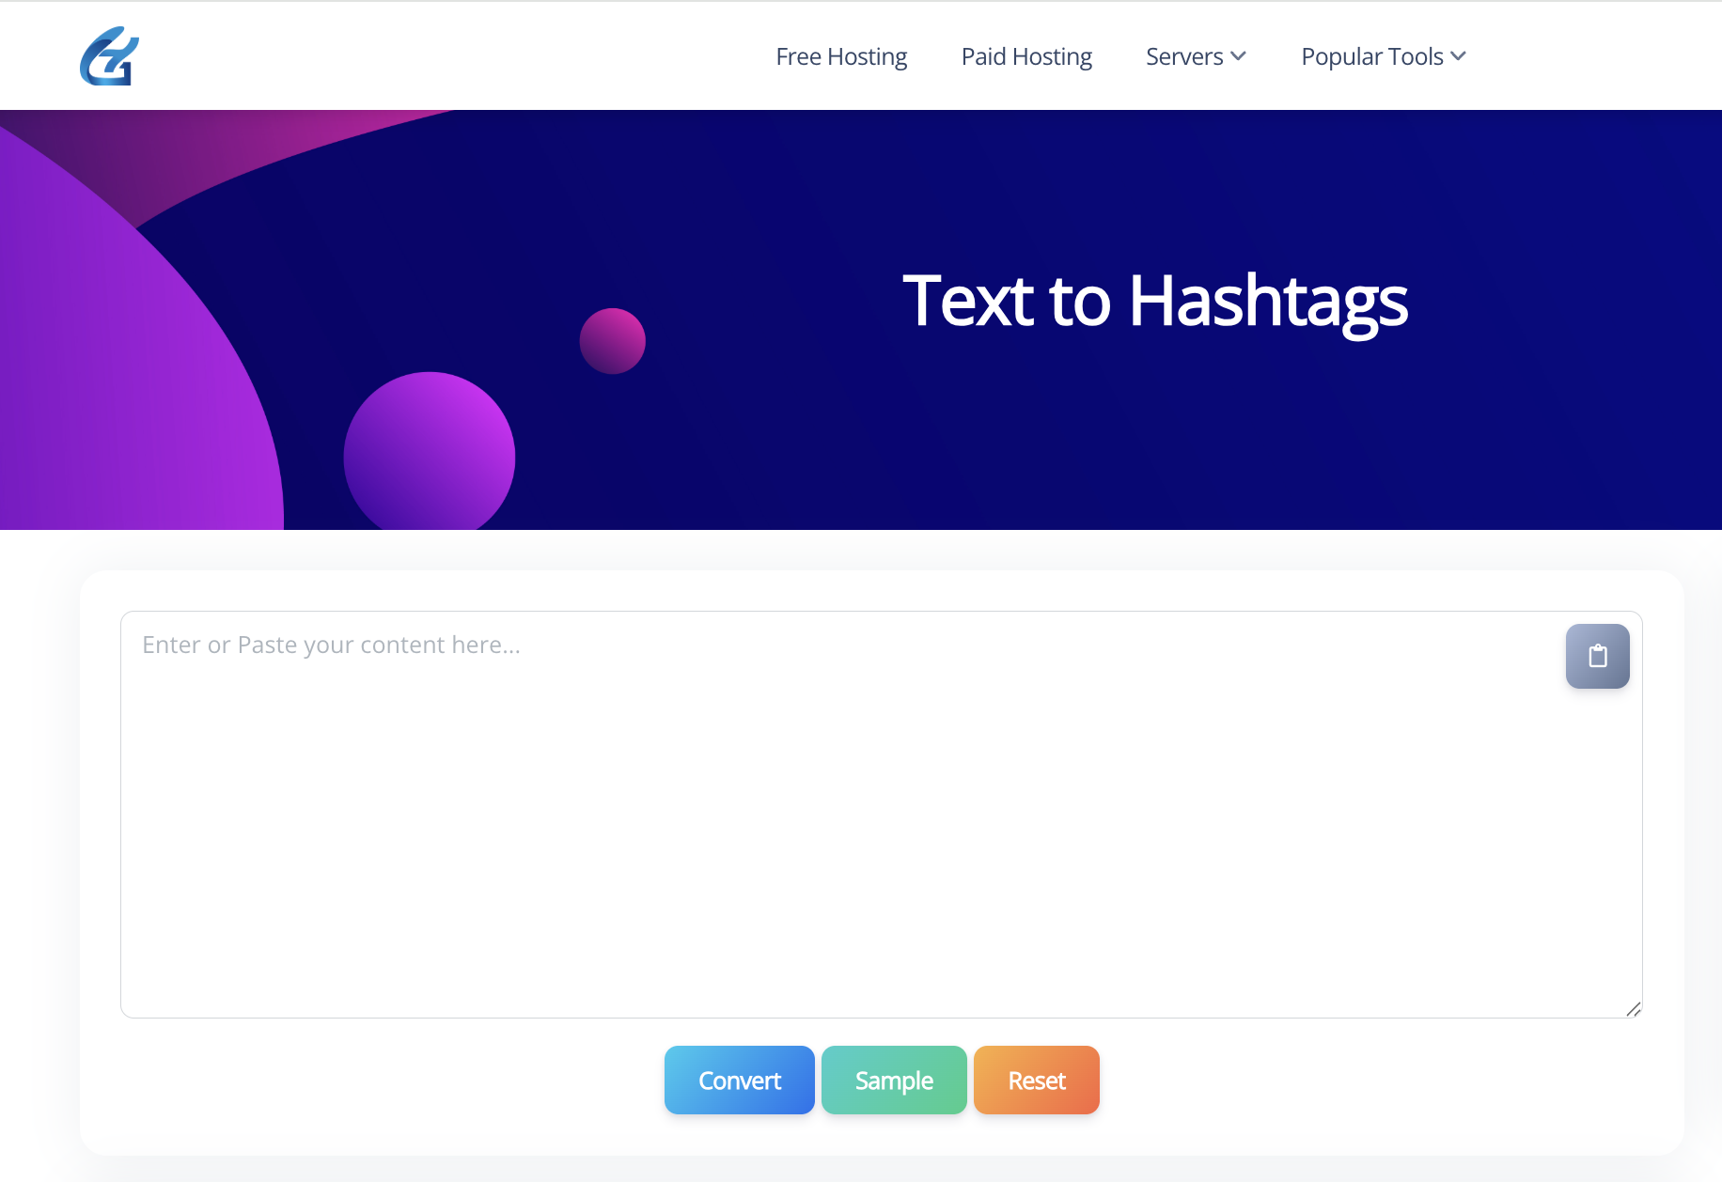Click the textarea resize handle
1722x1182 pixels.
coord(1633,1009)
